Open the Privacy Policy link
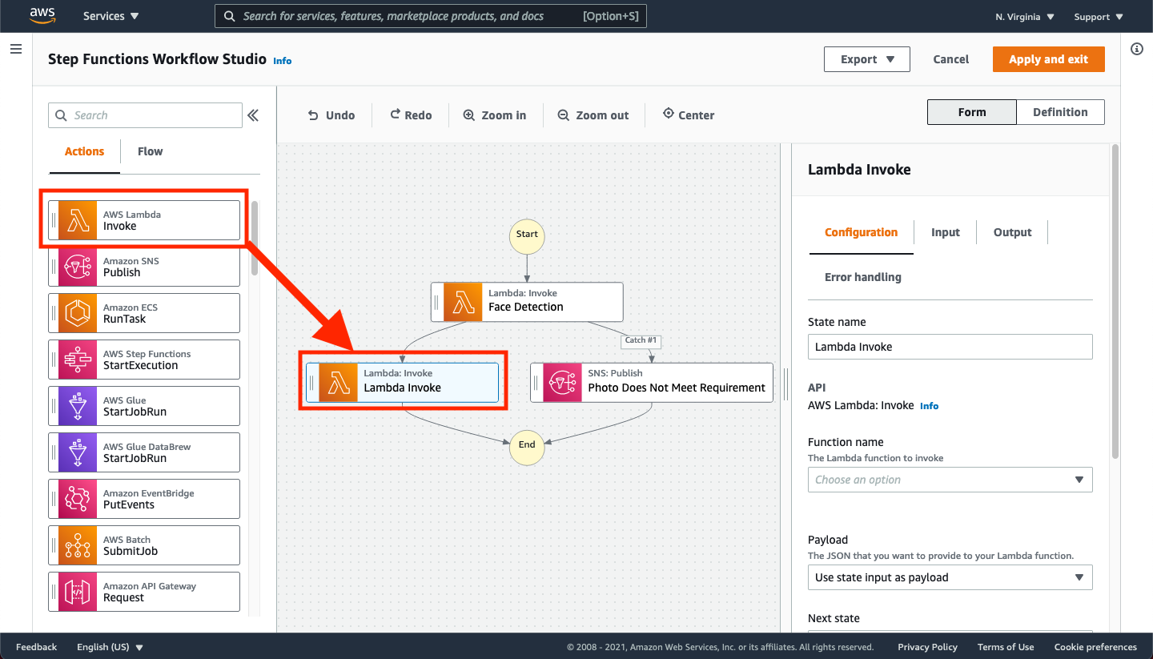 tap(927, 647)
